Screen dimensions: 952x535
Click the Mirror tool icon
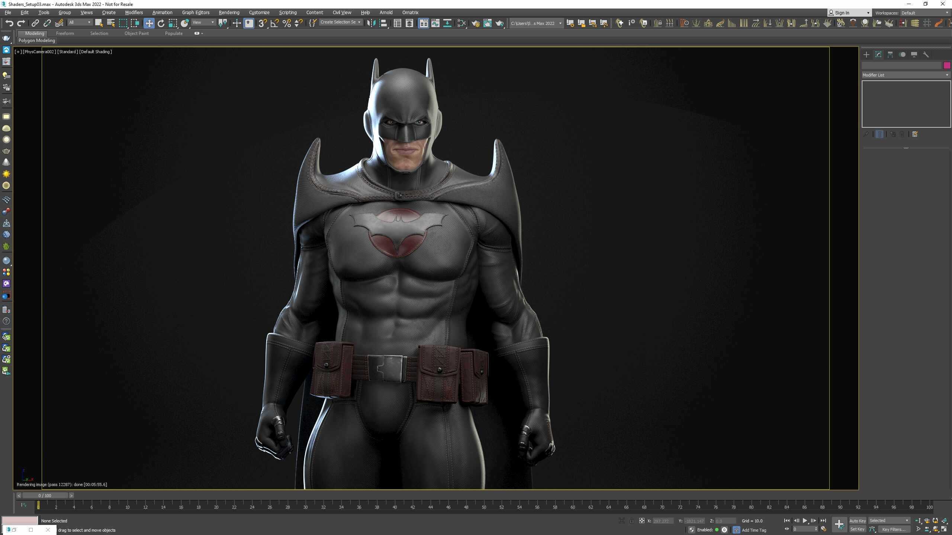click(x=371, y=23)
